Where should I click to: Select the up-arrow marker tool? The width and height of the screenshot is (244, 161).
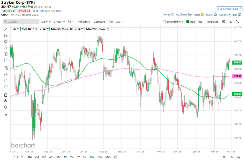pyautogui.click(x=6, y=48)
